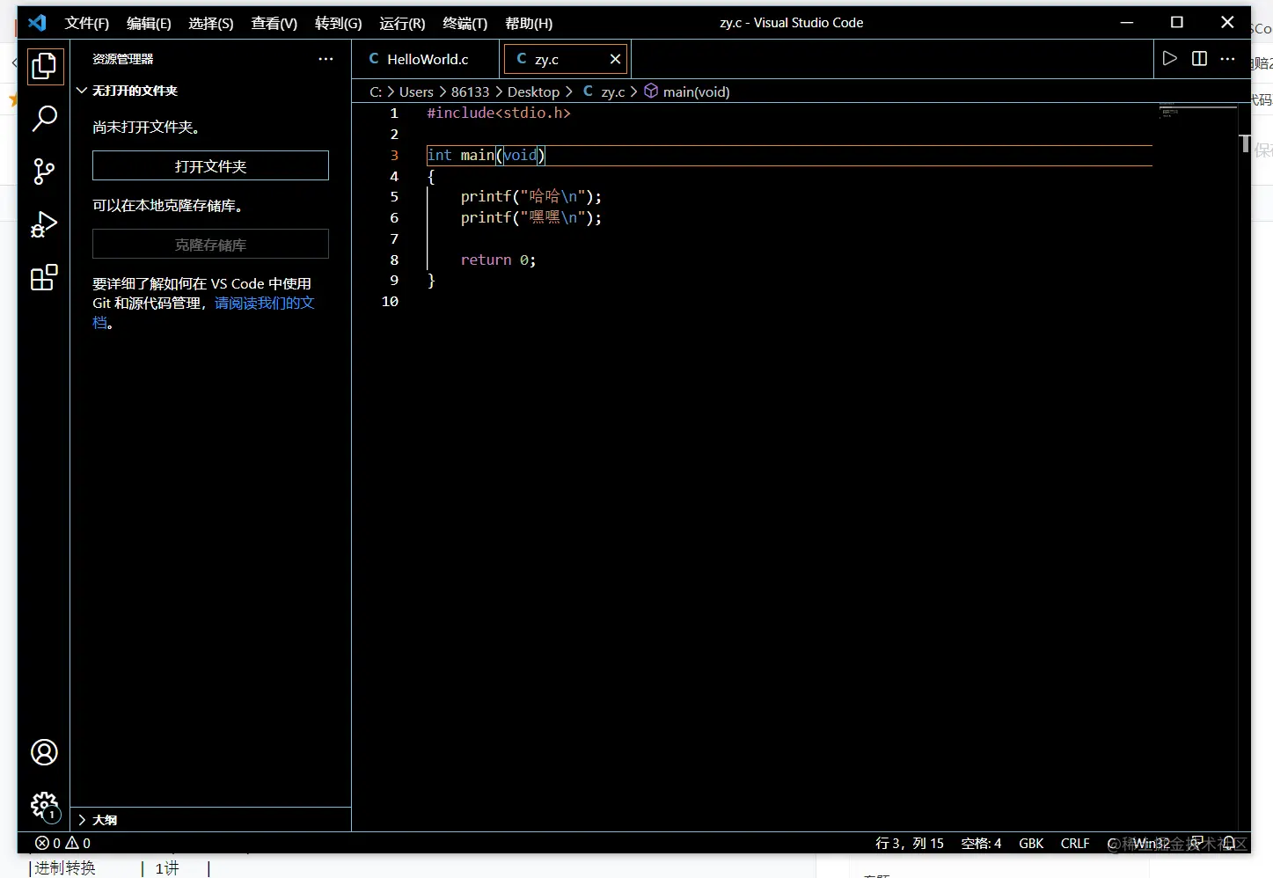Open the Extensions view

coord(44,277)
